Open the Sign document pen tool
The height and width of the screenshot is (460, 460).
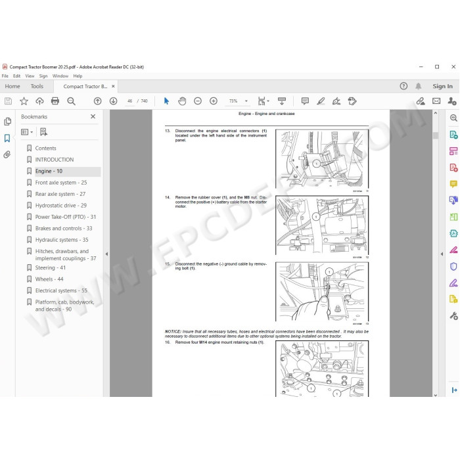click(x=336, y=101)
